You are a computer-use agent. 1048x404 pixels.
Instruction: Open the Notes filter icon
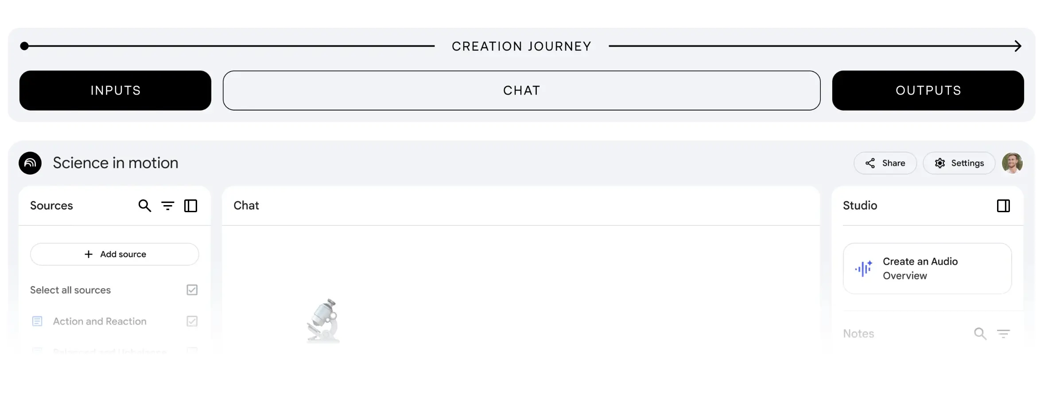click(x=1003, y=334)
